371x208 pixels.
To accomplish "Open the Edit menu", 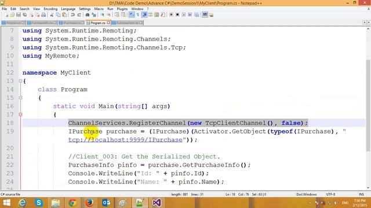I will (x=13, y=9).
